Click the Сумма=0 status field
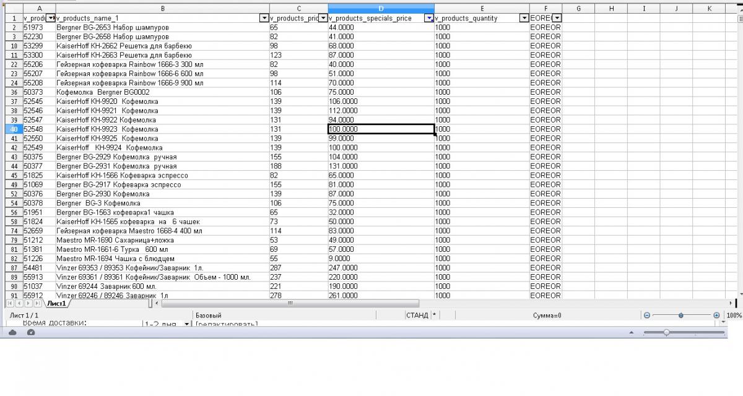Image resolution: width=743 pixels, height=396 pixels. (x=547, y=316)
